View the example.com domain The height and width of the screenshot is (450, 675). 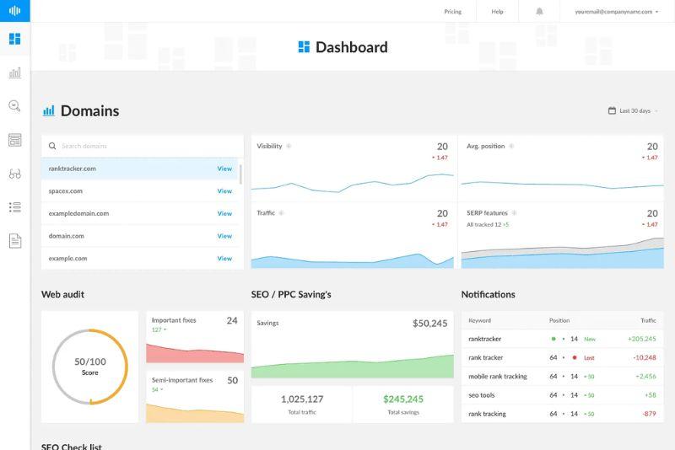coord(224,259)
